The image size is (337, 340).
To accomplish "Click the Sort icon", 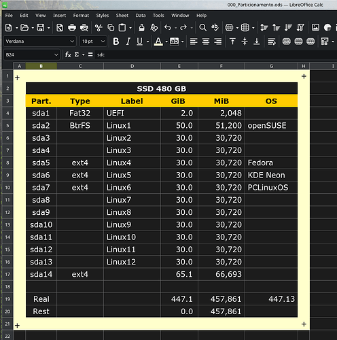I will click(264, 28).
